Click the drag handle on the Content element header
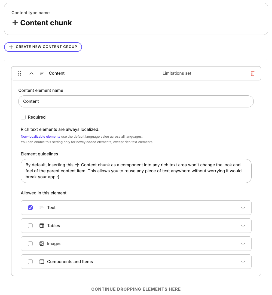 [19, 73]
